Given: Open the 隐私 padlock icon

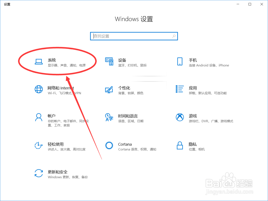Looking at the screenshot, I should (180, 145).
